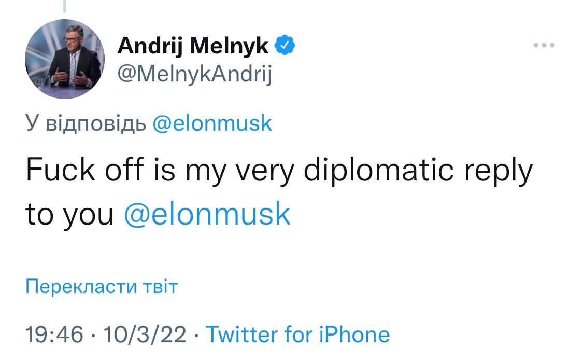
Task: Open Andrij Melnyk's profile picture
Action: [x=64, y=59]
